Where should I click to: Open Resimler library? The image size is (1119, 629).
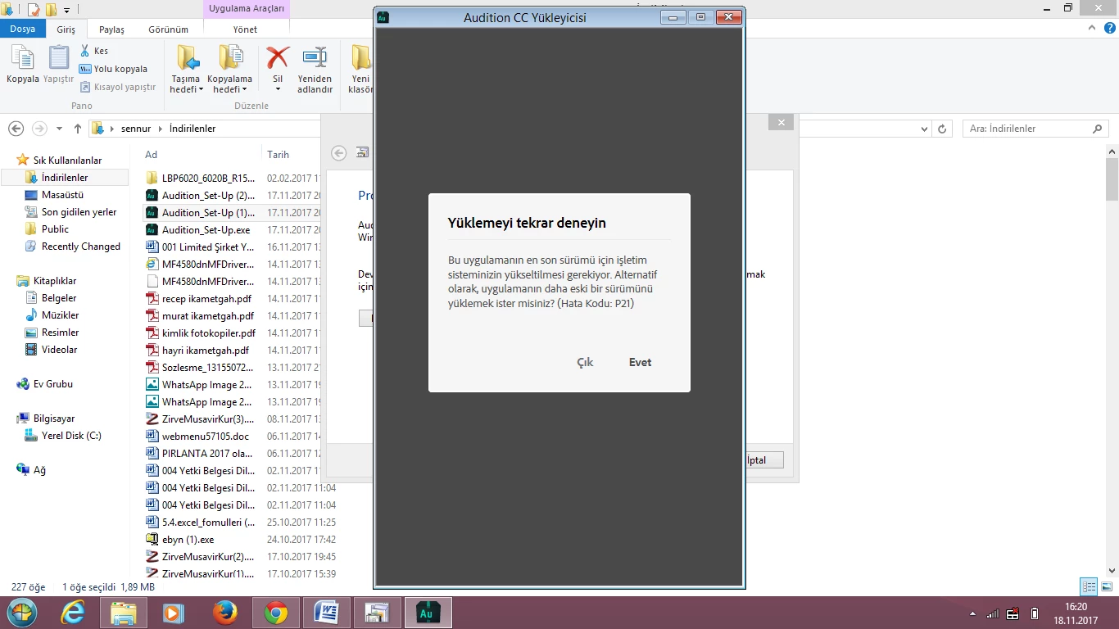[x=60, y=333]
